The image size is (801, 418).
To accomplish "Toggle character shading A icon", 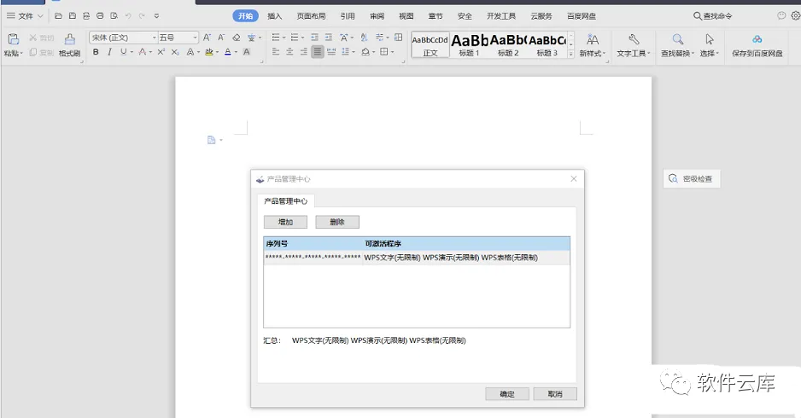I will coord(246,51).
